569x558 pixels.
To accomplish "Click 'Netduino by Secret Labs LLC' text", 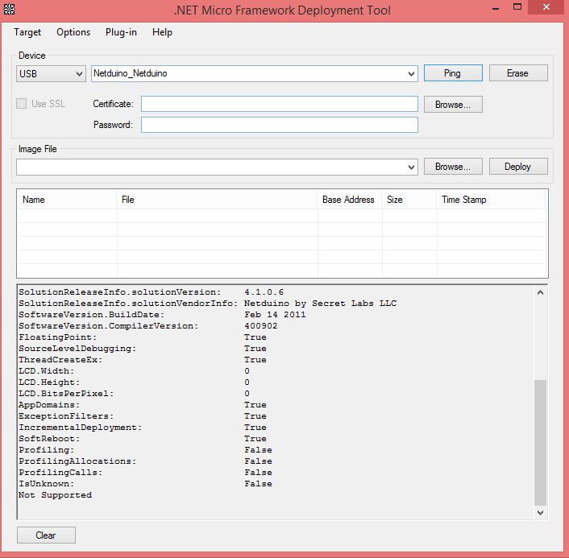I will [x=320, y=303].
